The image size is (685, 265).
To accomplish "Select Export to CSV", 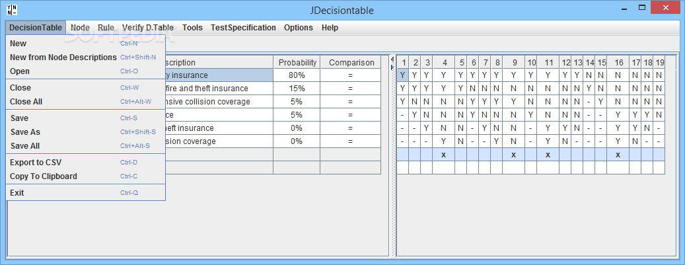I will click(x=86, y=163).
